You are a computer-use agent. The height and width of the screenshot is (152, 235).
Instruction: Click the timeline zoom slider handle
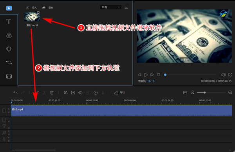pos(204,93)
